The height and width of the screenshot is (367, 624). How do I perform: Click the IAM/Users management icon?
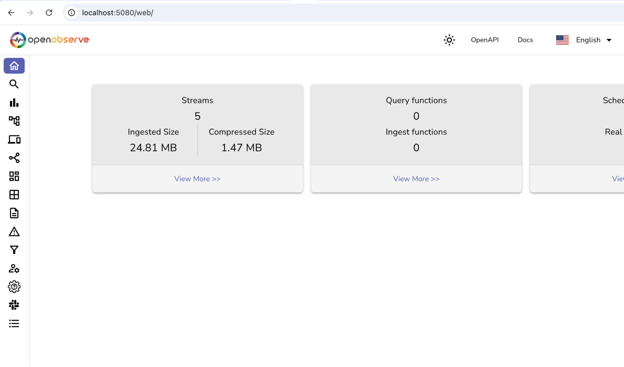pos(14,268)
